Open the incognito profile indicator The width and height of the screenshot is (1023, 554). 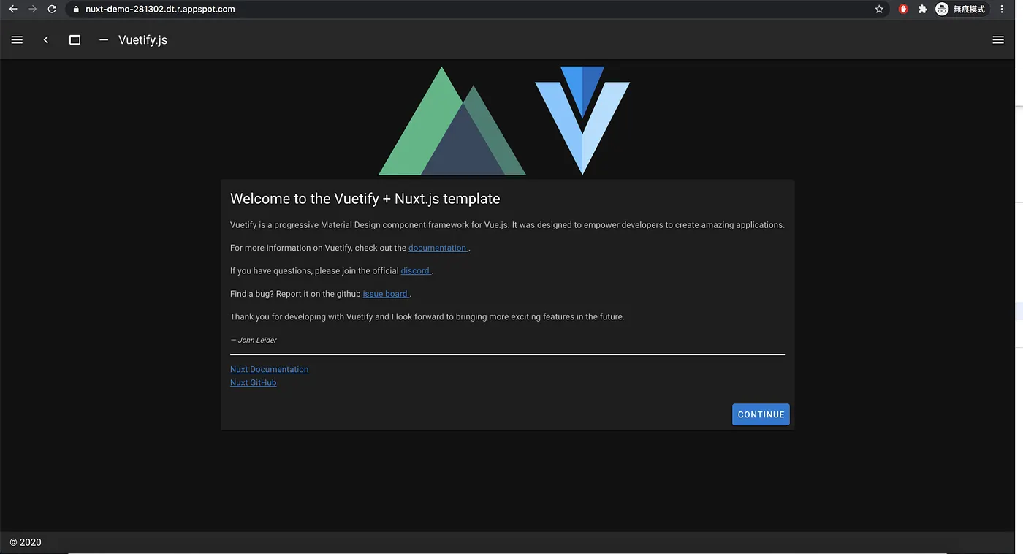[x=961, y=10]
